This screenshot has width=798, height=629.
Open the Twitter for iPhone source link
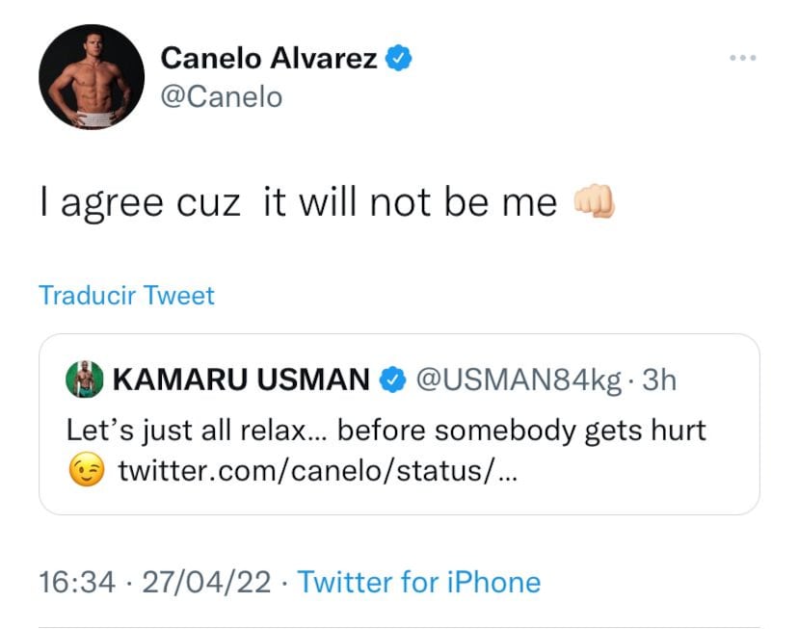418,582
